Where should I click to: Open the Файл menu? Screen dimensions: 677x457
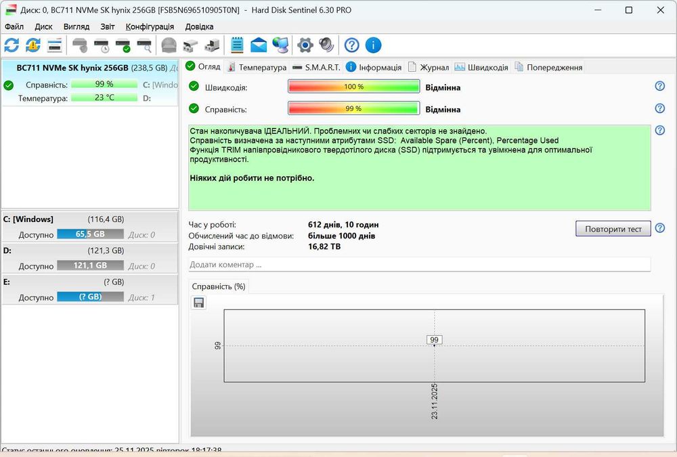pyautogui.click(x=14, y=26)
